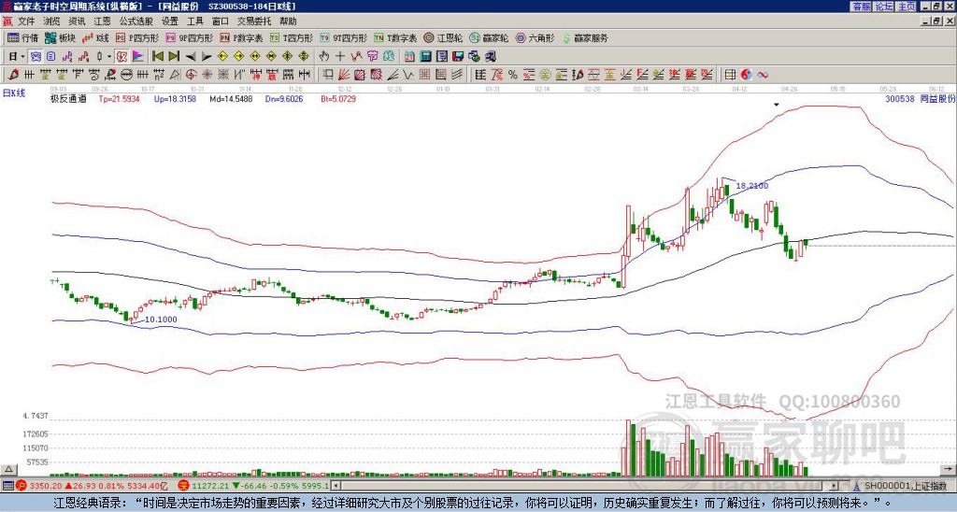The image size is (957, 512).
Task: Click the Bt=5.0729 indicator value
Action: coord(338,99)
